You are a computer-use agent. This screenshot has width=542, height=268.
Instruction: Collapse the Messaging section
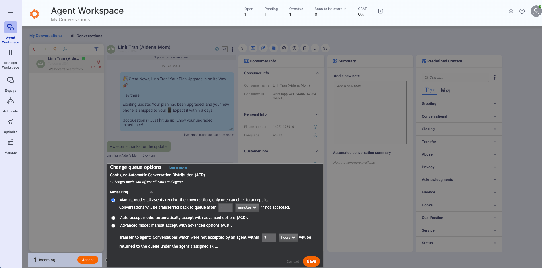point(151,192)
